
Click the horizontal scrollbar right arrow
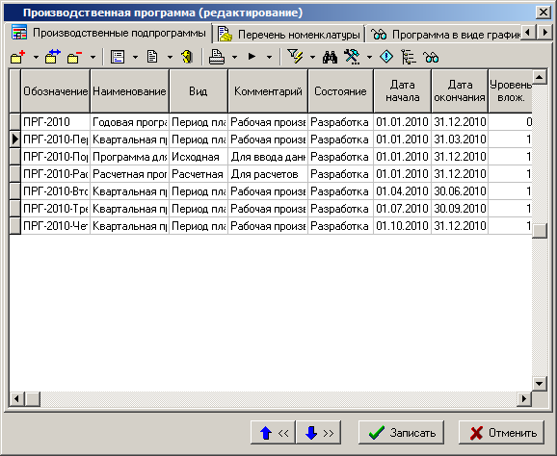[x=524, y=399]
